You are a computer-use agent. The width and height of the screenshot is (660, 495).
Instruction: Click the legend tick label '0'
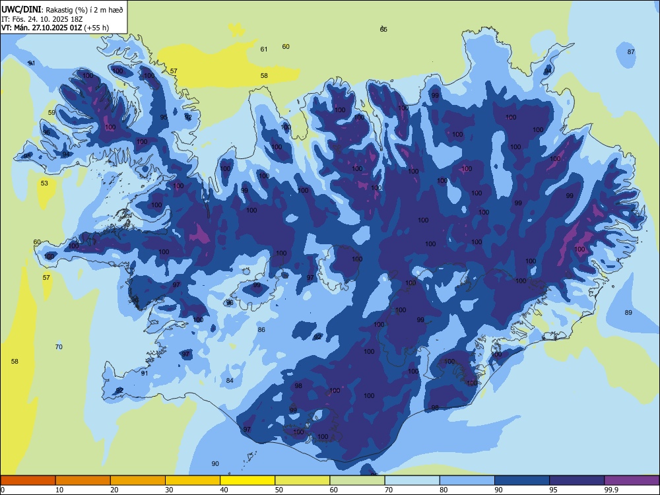(x=3, y=490)
